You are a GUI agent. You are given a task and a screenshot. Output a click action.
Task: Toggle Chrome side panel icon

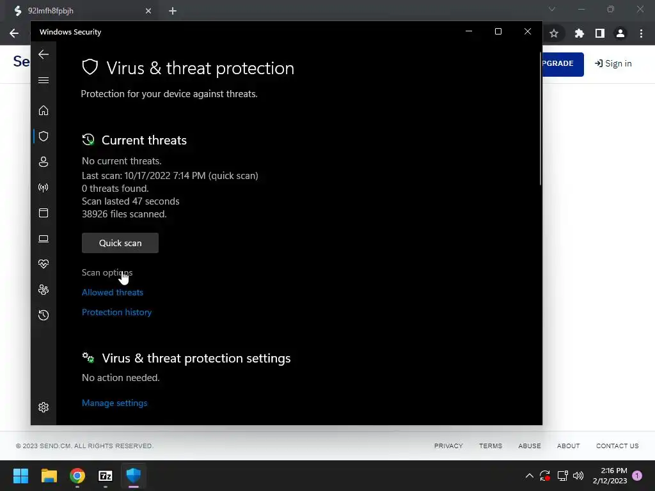tap(600, 33)
